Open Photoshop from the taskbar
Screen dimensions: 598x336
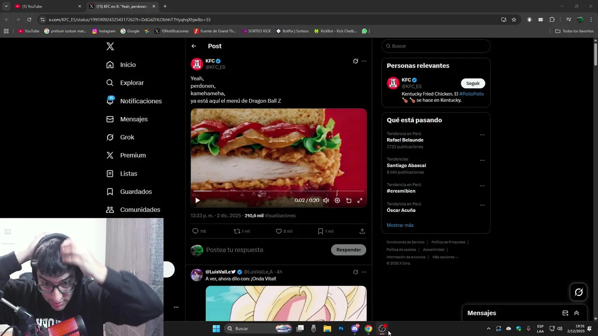(341, 329)
